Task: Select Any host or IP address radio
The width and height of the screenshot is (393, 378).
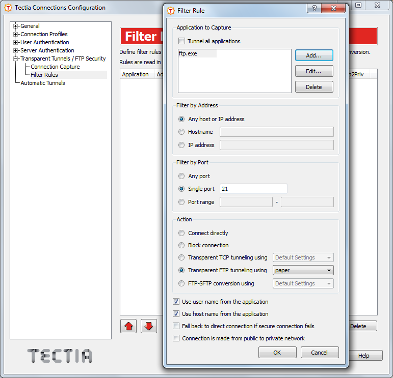Action: pos(181,119)
